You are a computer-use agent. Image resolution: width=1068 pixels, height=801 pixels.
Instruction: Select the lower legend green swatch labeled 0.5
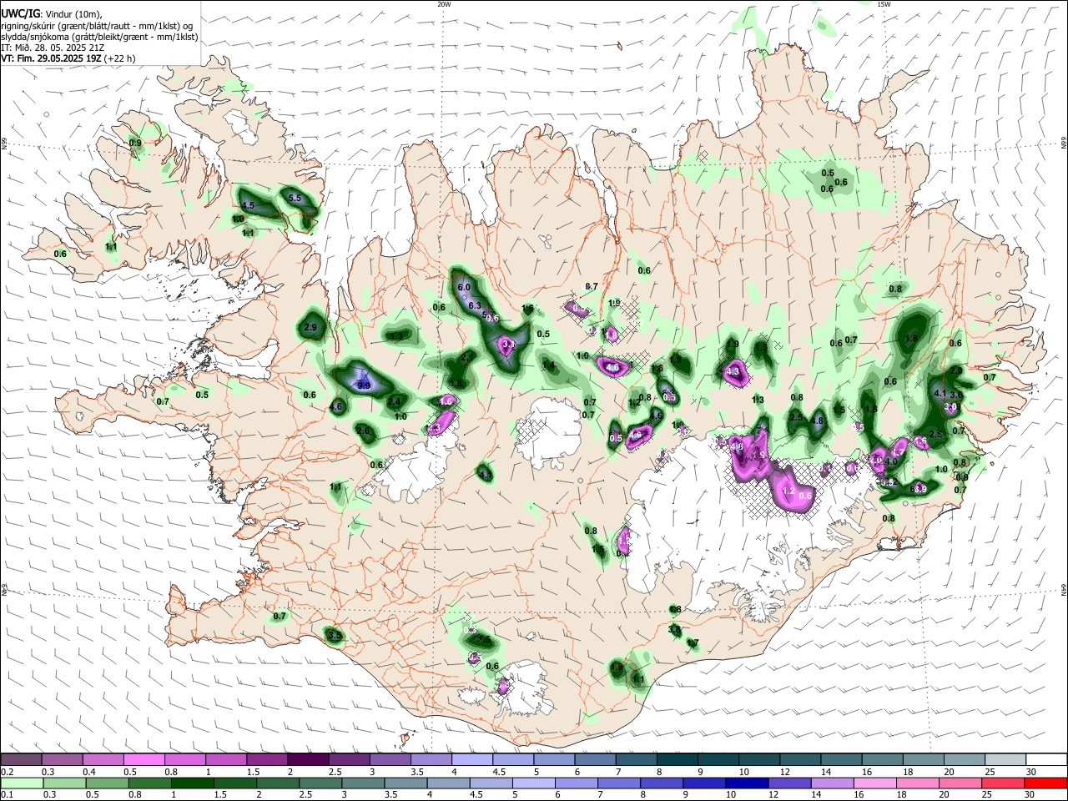(x=106, y=783)
